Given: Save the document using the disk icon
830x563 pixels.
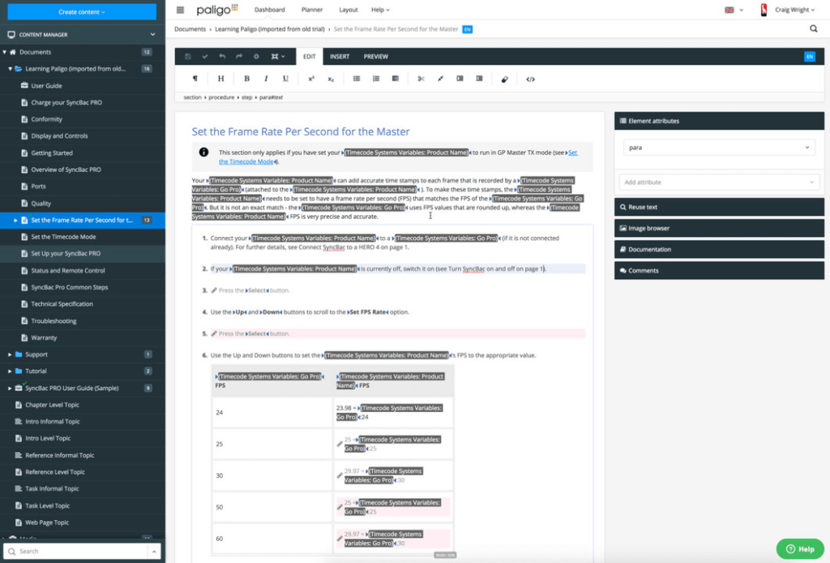Looking at the screenshot, I should click(188, 57).
